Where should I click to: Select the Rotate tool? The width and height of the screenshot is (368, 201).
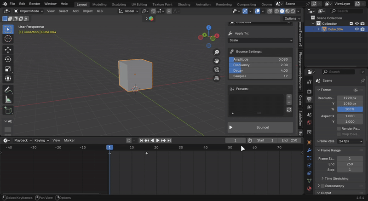point(8,59)
